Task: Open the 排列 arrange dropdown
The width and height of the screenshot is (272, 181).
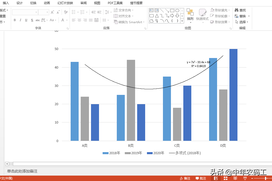Action: click(x=190, y=16)
